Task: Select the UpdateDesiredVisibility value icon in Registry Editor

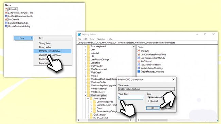Action: [x=139, y=68]
